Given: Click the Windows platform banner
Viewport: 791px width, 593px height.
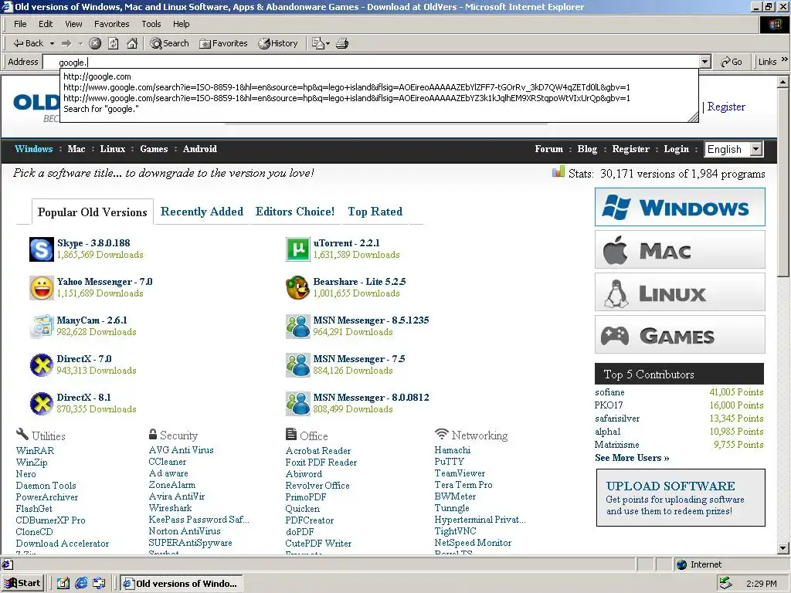Looking at the screenshot, I should [x=680, y=207].
